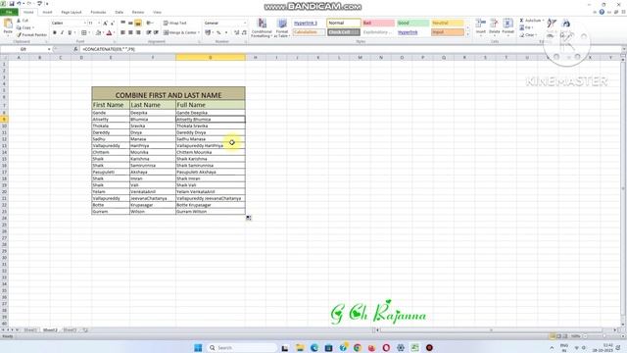Click the Paste clipboard icon
Viewport: 627px width, 353px height.
8,24
